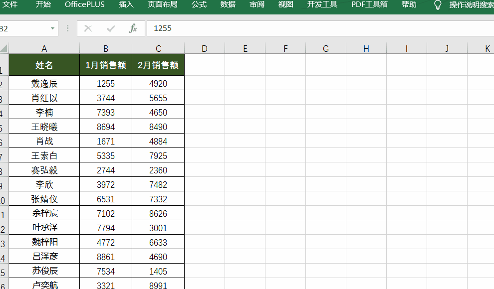Select the cell containing 张婧仪
Viewport: 494px width, 289px height.
coord(44,199)
